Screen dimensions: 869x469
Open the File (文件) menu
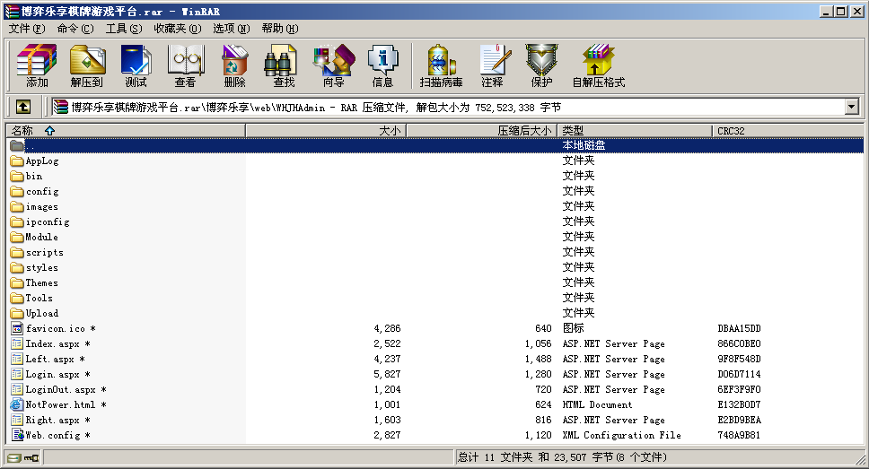point(27,29)
